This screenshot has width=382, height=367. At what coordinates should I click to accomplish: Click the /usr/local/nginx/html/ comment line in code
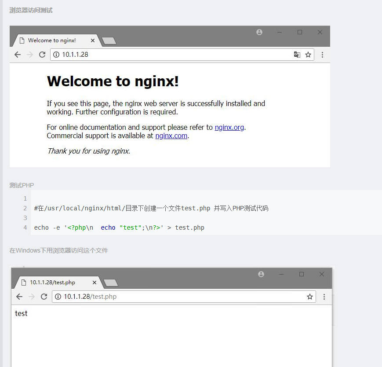(x=151, y=208)
